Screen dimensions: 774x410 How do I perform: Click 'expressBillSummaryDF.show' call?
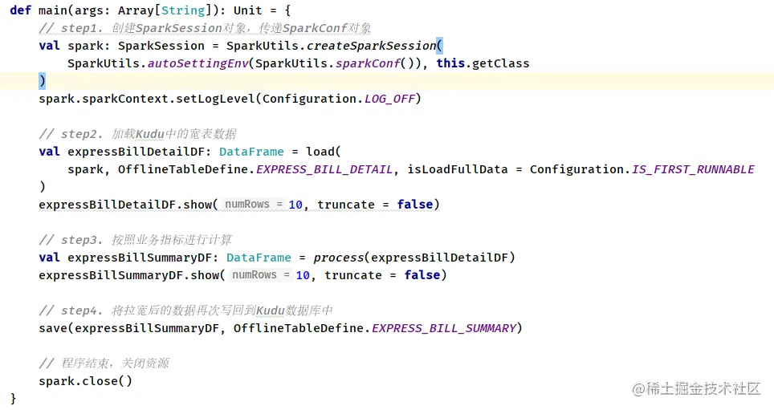click(128, 275)
